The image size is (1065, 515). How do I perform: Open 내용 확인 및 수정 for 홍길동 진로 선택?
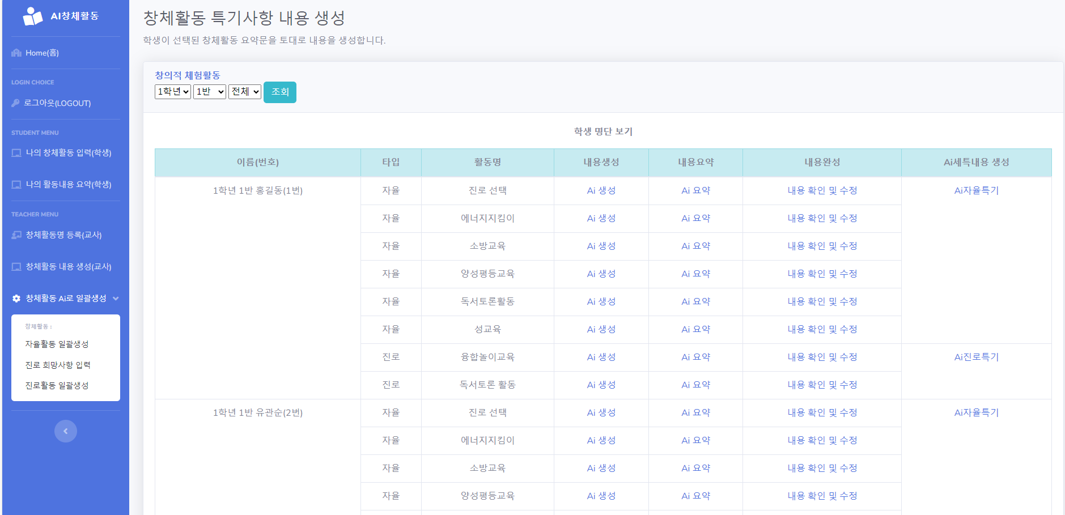(822, 191)
